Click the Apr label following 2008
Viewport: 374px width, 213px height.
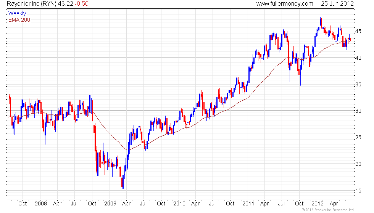coord(57,204)
